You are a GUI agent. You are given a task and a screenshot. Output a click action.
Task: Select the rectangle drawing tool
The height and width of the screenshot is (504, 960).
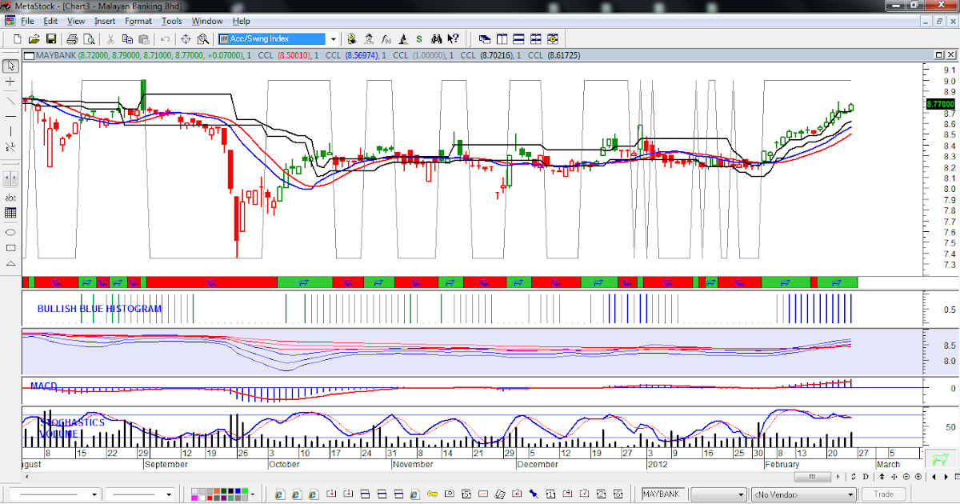[10, 248]
